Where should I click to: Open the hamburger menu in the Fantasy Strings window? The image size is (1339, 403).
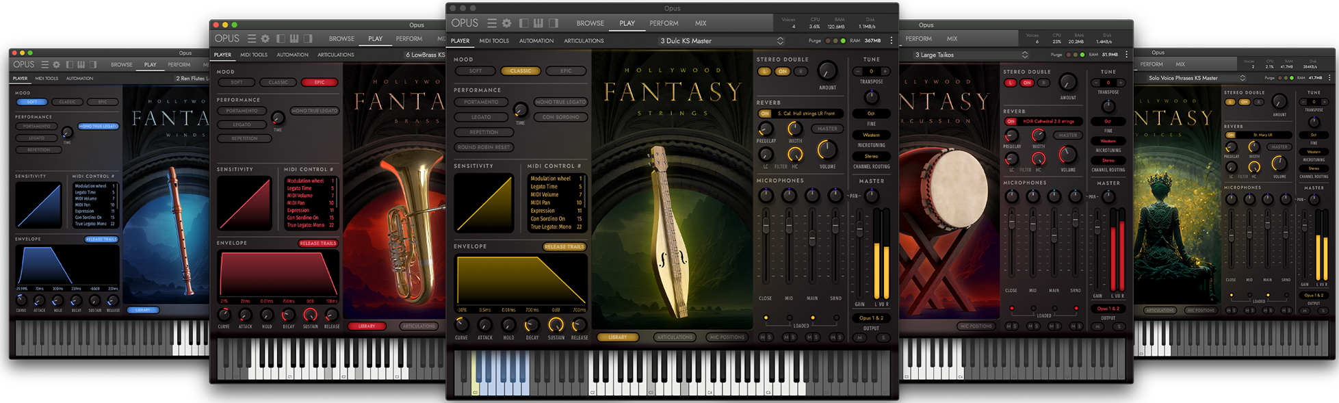click(491, 23)
